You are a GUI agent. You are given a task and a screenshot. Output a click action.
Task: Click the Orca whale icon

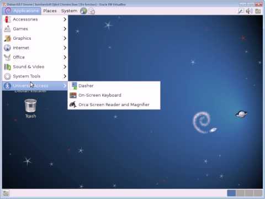point(73,104)
